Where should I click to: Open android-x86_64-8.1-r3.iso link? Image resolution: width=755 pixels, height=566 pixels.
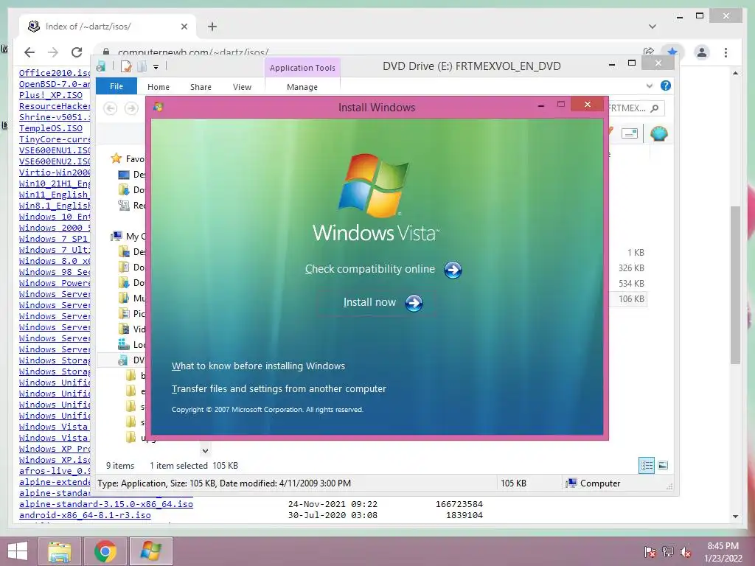pos(85,515)
